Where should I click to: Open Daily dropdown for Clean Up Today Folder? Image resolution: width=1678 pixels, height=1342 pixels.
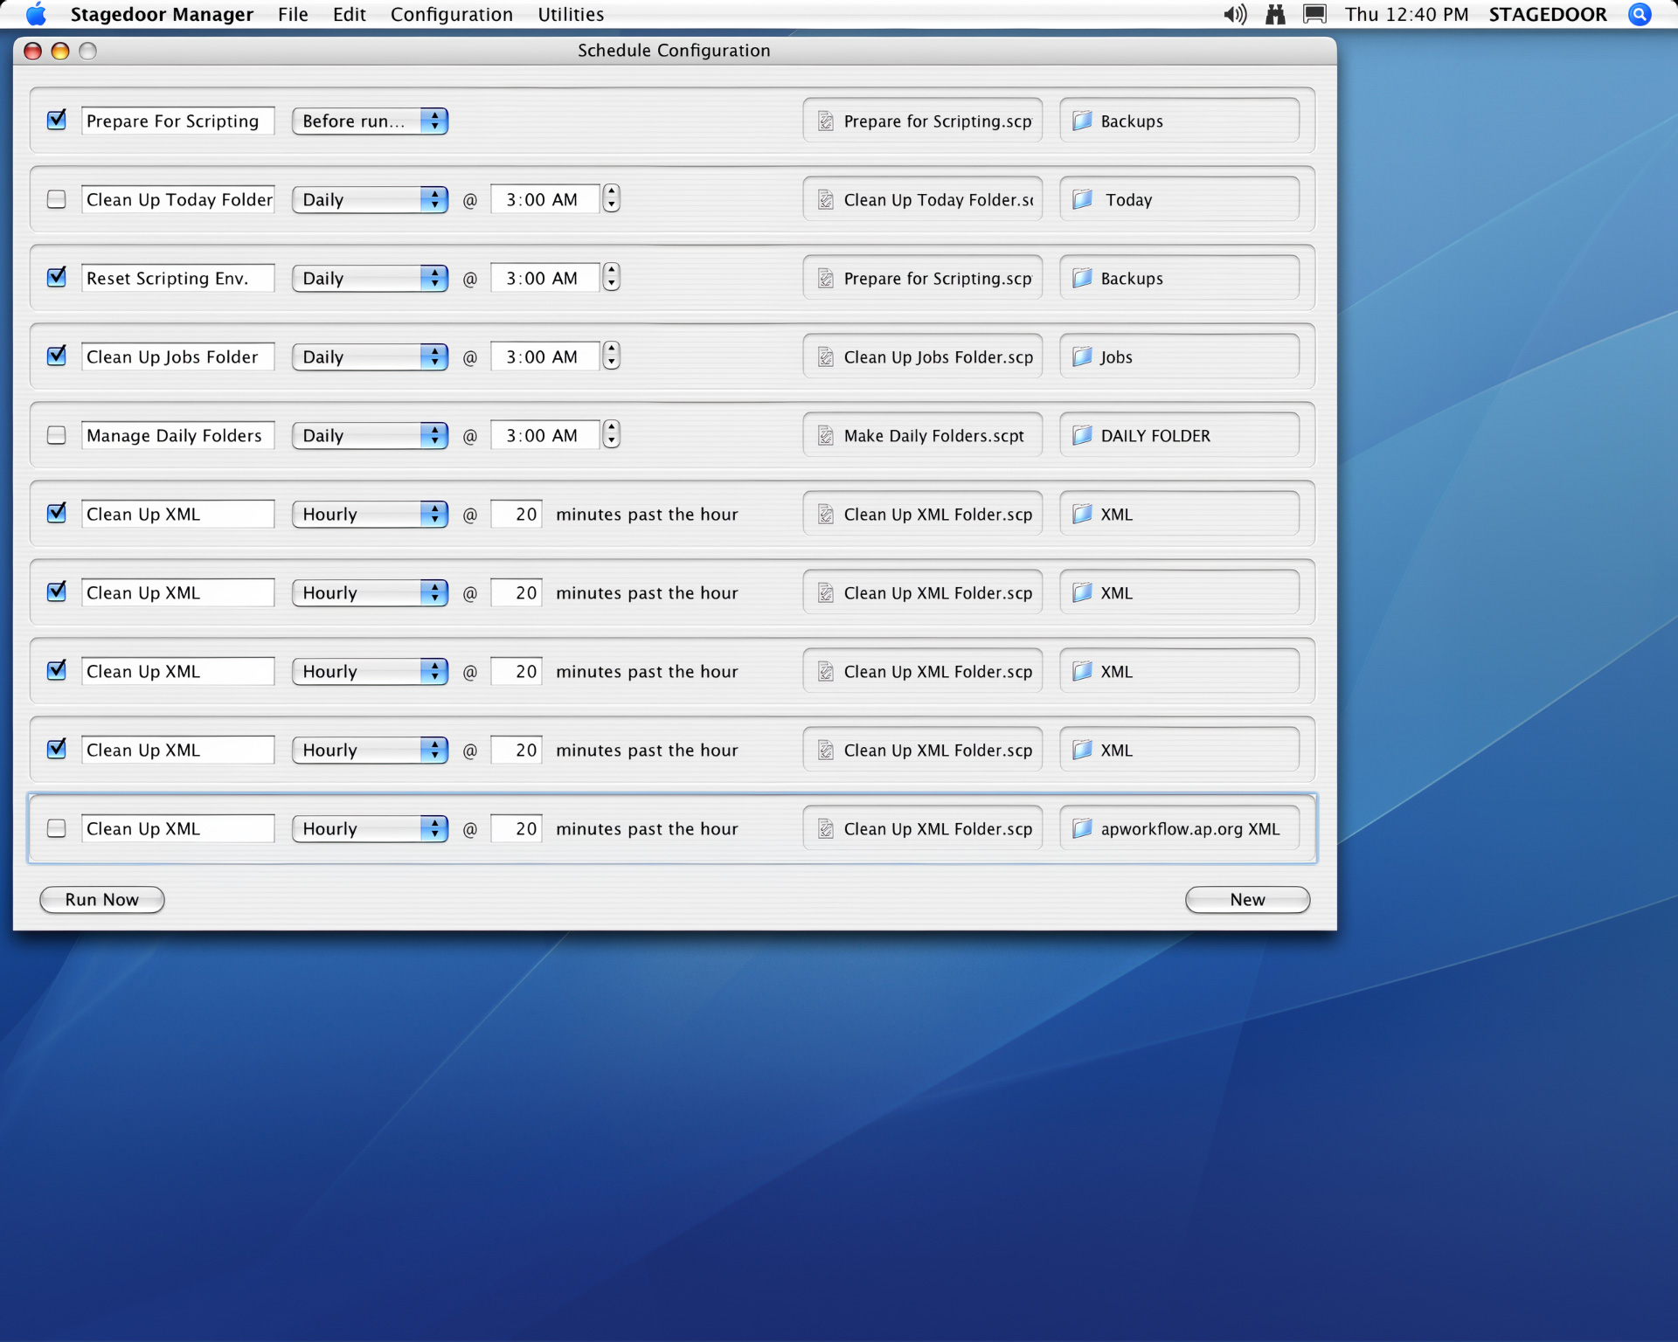coord(370,199)
